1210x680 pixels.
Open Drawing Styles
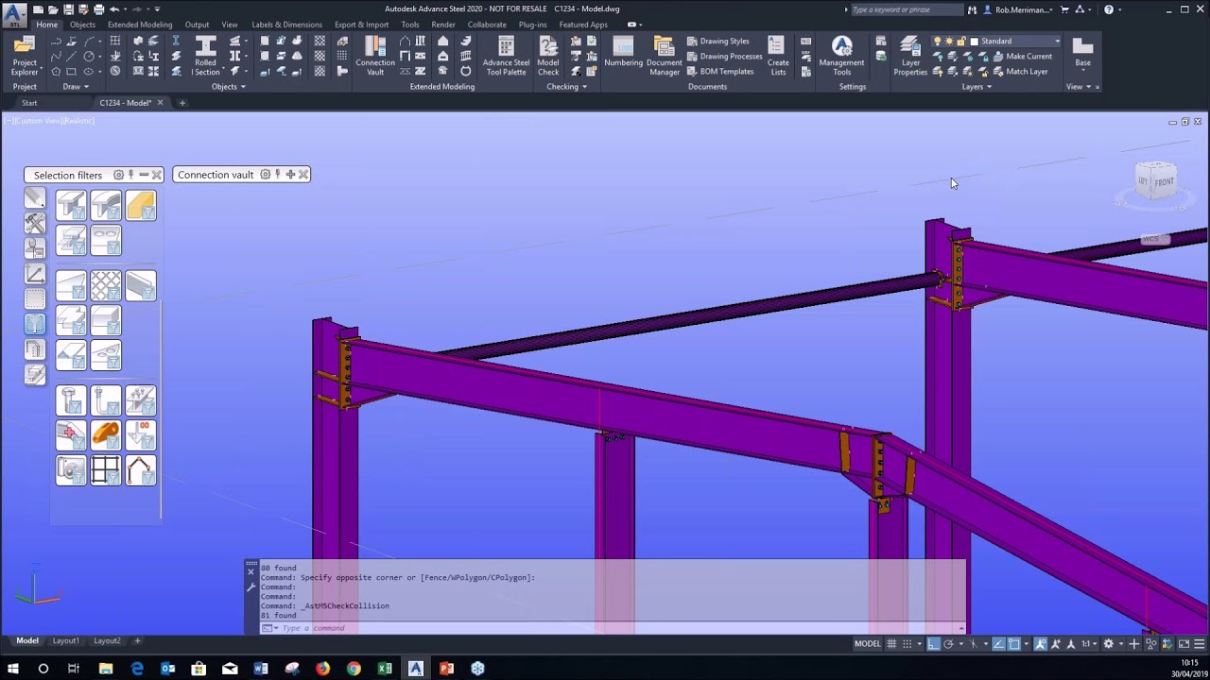717,41
